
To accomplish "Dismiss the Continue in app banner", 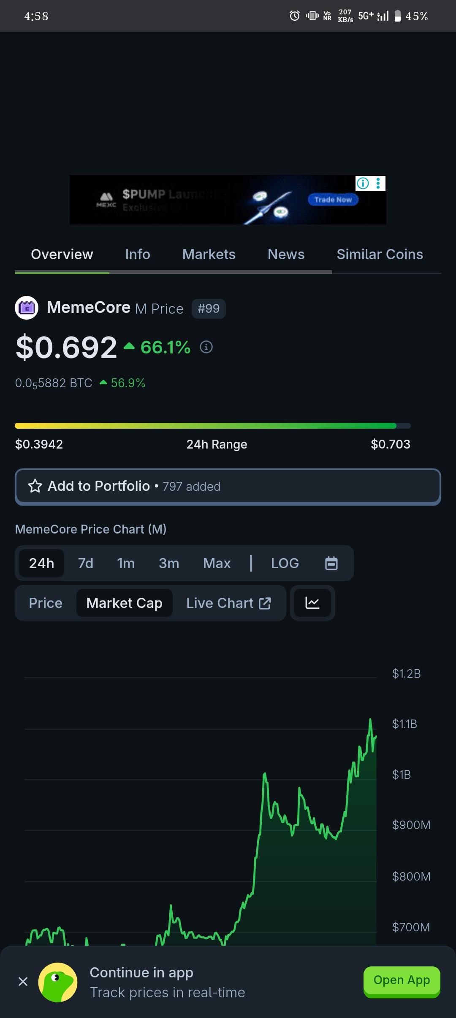I will pos(23,981).
